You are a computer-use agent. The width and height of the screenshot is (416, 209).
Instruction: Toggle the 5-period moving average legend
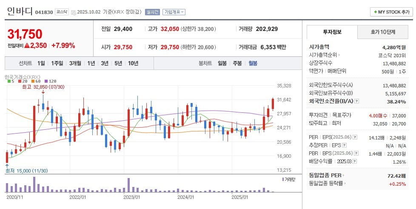(11, 81)
